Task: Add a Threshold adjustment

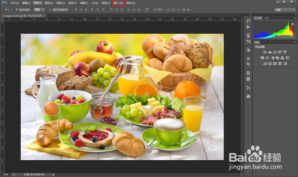Action: click(275, 64)
